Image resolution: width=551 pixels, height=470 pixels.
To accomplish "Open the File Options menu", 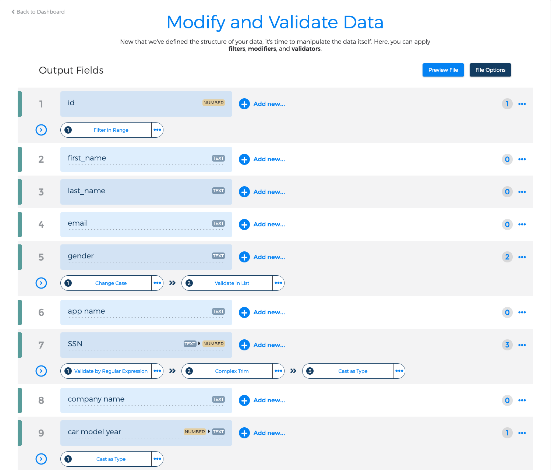I will click(490, 70).
